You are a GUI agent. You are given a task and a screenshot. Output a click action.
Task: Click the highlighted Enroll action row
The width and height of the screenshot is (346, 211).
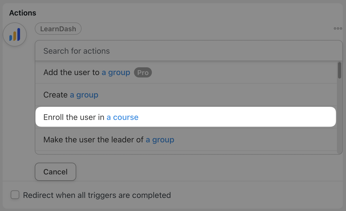pyautogui.click(x=186, y=117)
